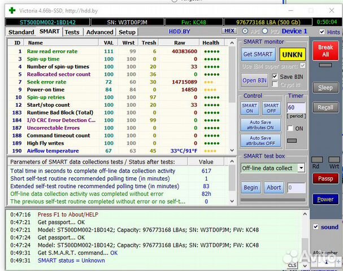Image resolution: width=343 pixels, height=271 pixels.
Task: Click the red Break All button
Action: (325, 51)
